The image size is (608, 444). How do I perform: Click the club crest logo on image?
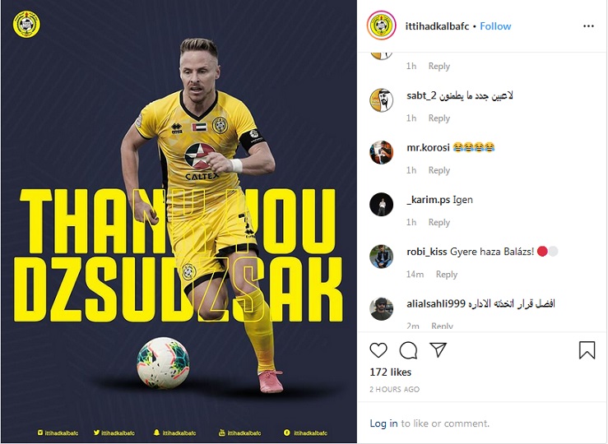pos(26,25)
